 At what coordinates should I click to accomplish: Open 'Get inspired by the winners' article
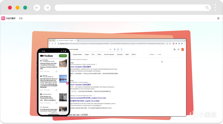49,80
